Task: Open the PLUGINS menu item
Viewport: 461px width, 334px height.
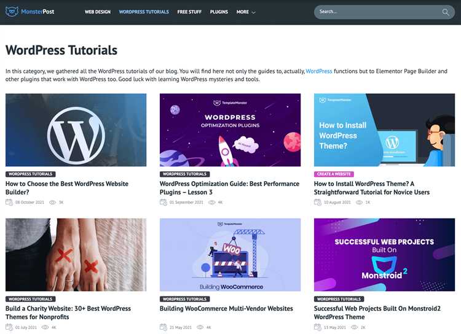Action: (x=219, y=12)
